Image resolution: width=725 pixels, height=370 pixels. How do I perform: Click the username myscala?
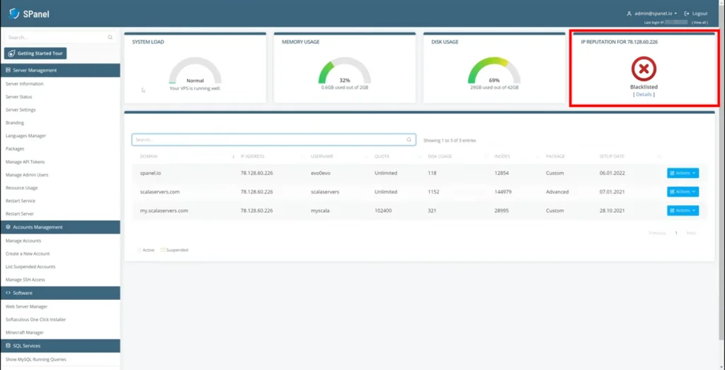coord(321,211)
